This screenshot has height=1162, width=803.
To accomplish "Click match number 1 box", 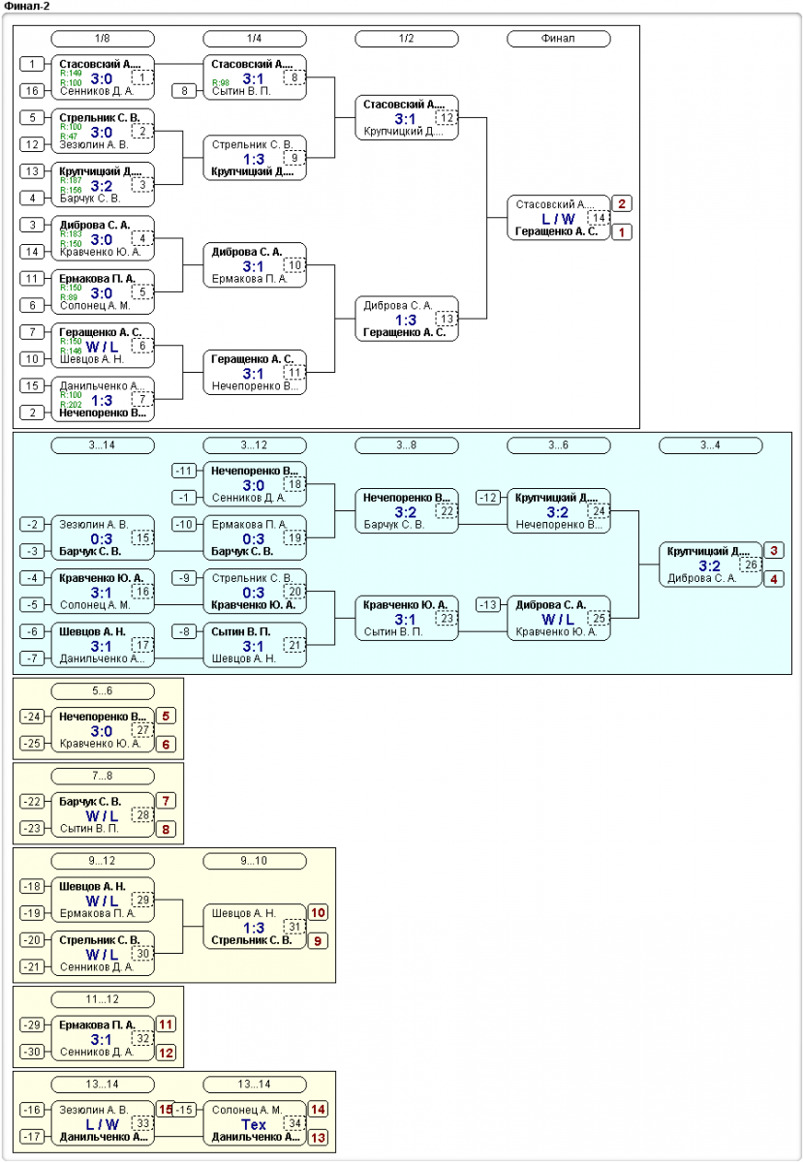I will pyautogui.click(x=142, y=76).
